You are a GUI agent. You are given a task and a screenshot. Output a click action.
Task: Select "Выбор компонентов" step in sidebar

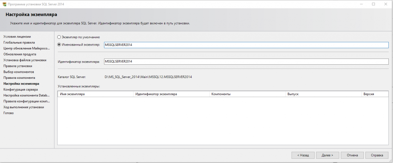point(19,72)
